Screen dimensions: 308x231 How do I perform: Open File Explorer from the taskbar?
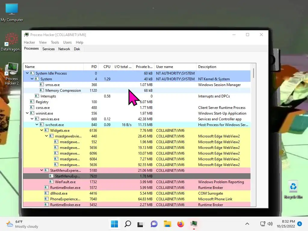[x=167, y=224]
